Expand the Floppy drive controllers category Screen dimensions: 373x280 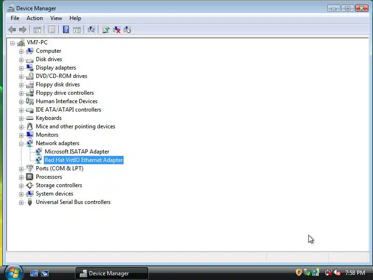tap(21, 93)
